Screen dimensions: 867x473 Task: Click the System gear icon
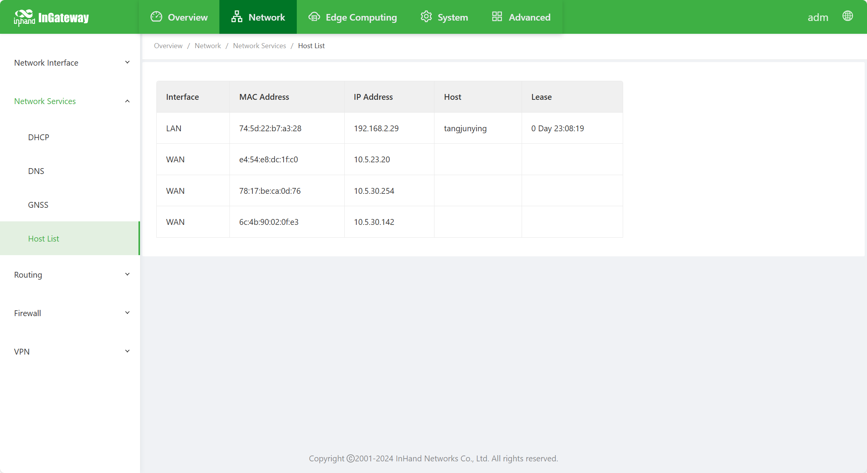coord(426,17)
